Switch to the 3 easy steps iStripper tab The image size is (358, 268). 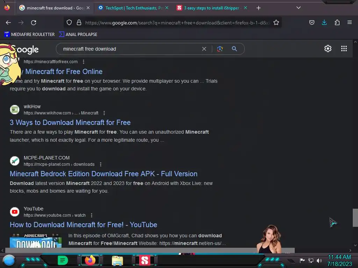coord(212,8)
